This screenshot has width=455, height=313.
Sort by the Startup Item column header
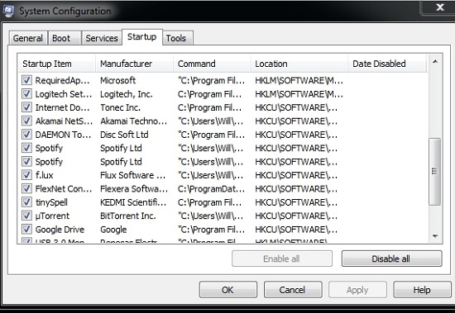point(57,64)
